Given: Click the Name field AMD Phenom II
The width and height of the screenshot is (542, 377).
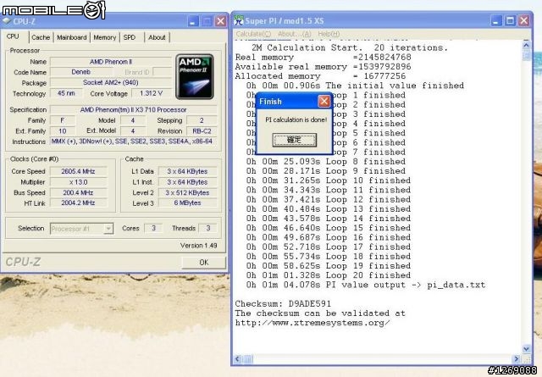Looking at the screenshot, I should [111, 62].
